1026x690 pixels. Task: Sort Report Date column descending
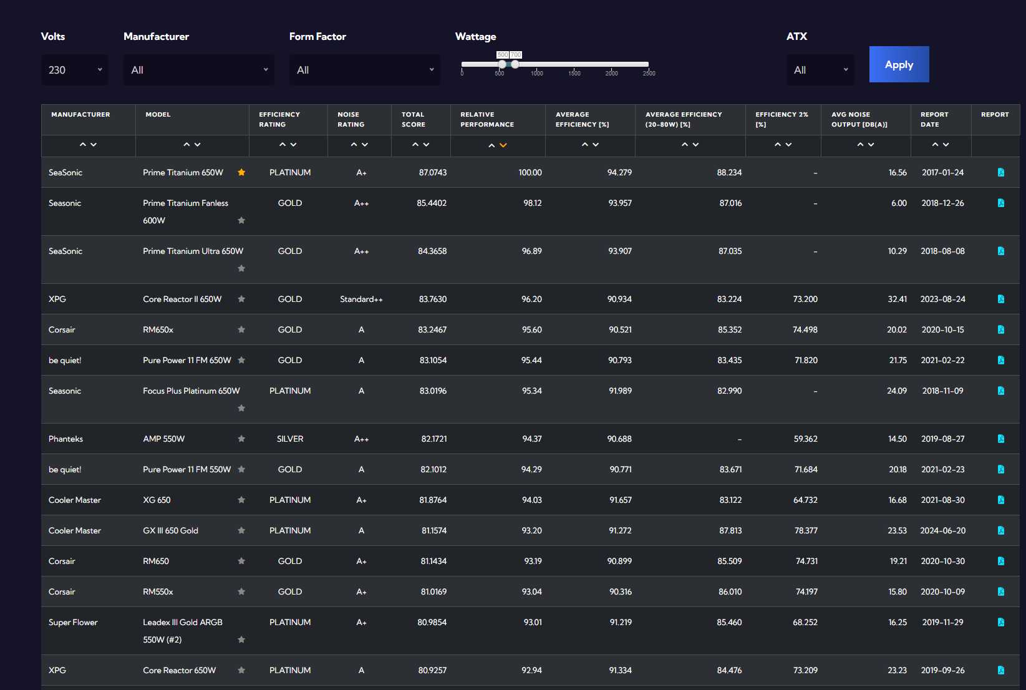tap(946, 145)
